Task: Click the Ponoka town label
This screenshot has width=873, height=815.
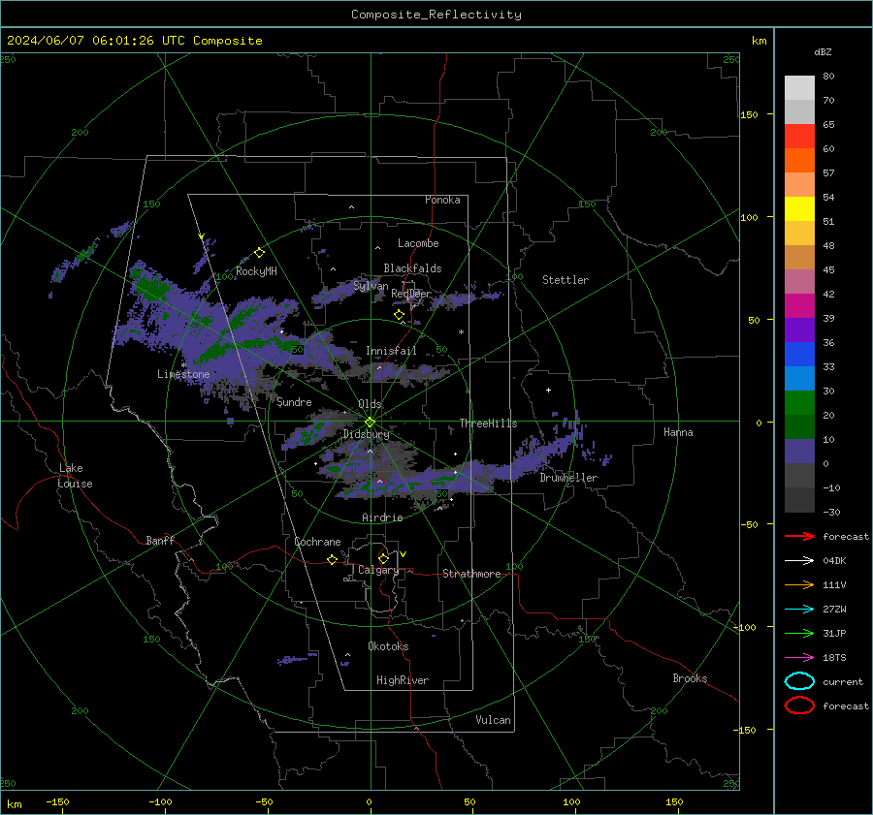Action: (442, 200)
